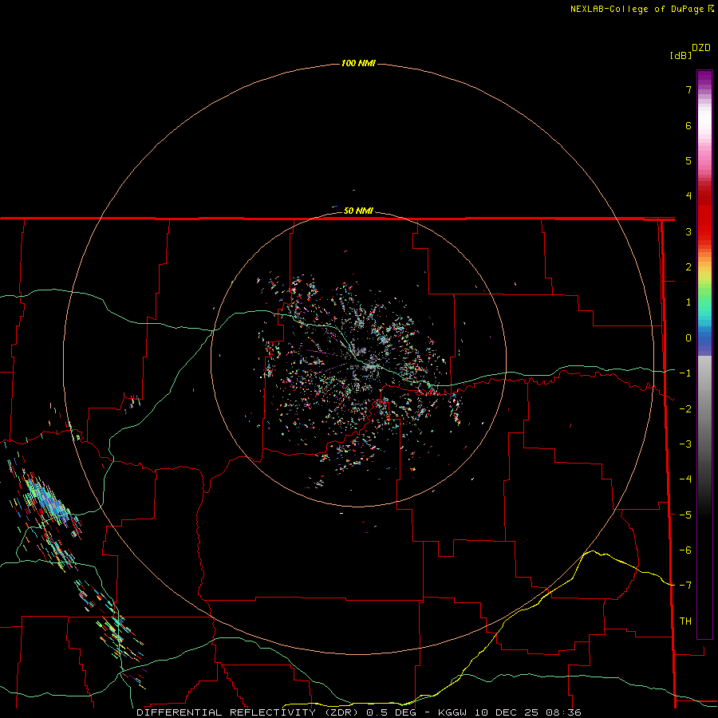
Task: Click the -3 dB value on the scale
Action: [685, 444]
